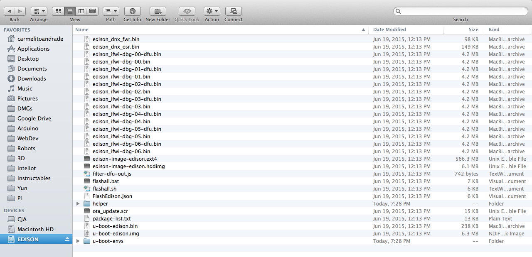Click the u-boot-edison.img disk image icon

point(87,233)
